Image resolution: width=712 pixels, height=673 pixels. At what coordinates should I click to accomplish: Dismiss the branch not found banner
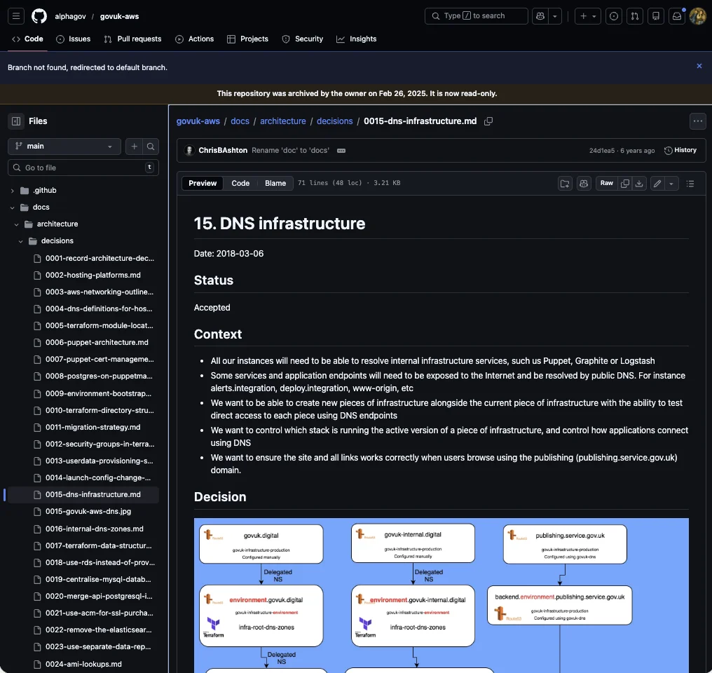pyautogui.click(x=699, y=67)
